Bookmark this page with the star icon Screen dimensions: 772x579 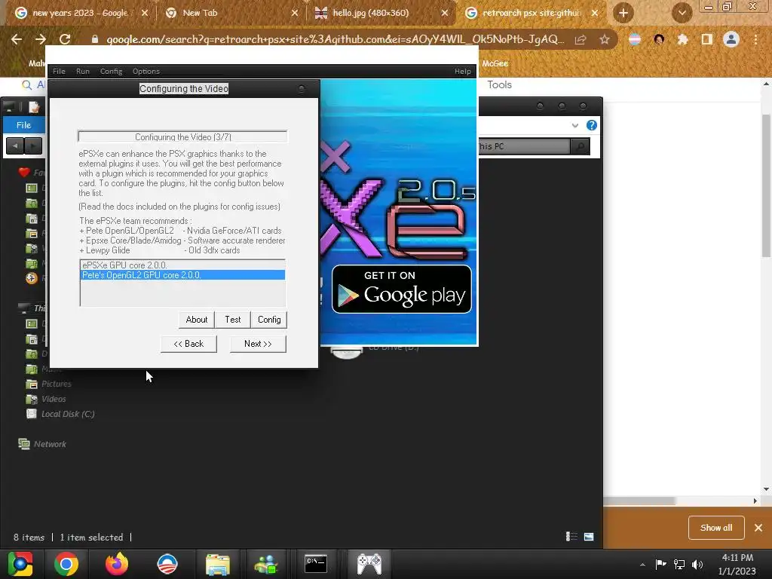click(605, 39)
